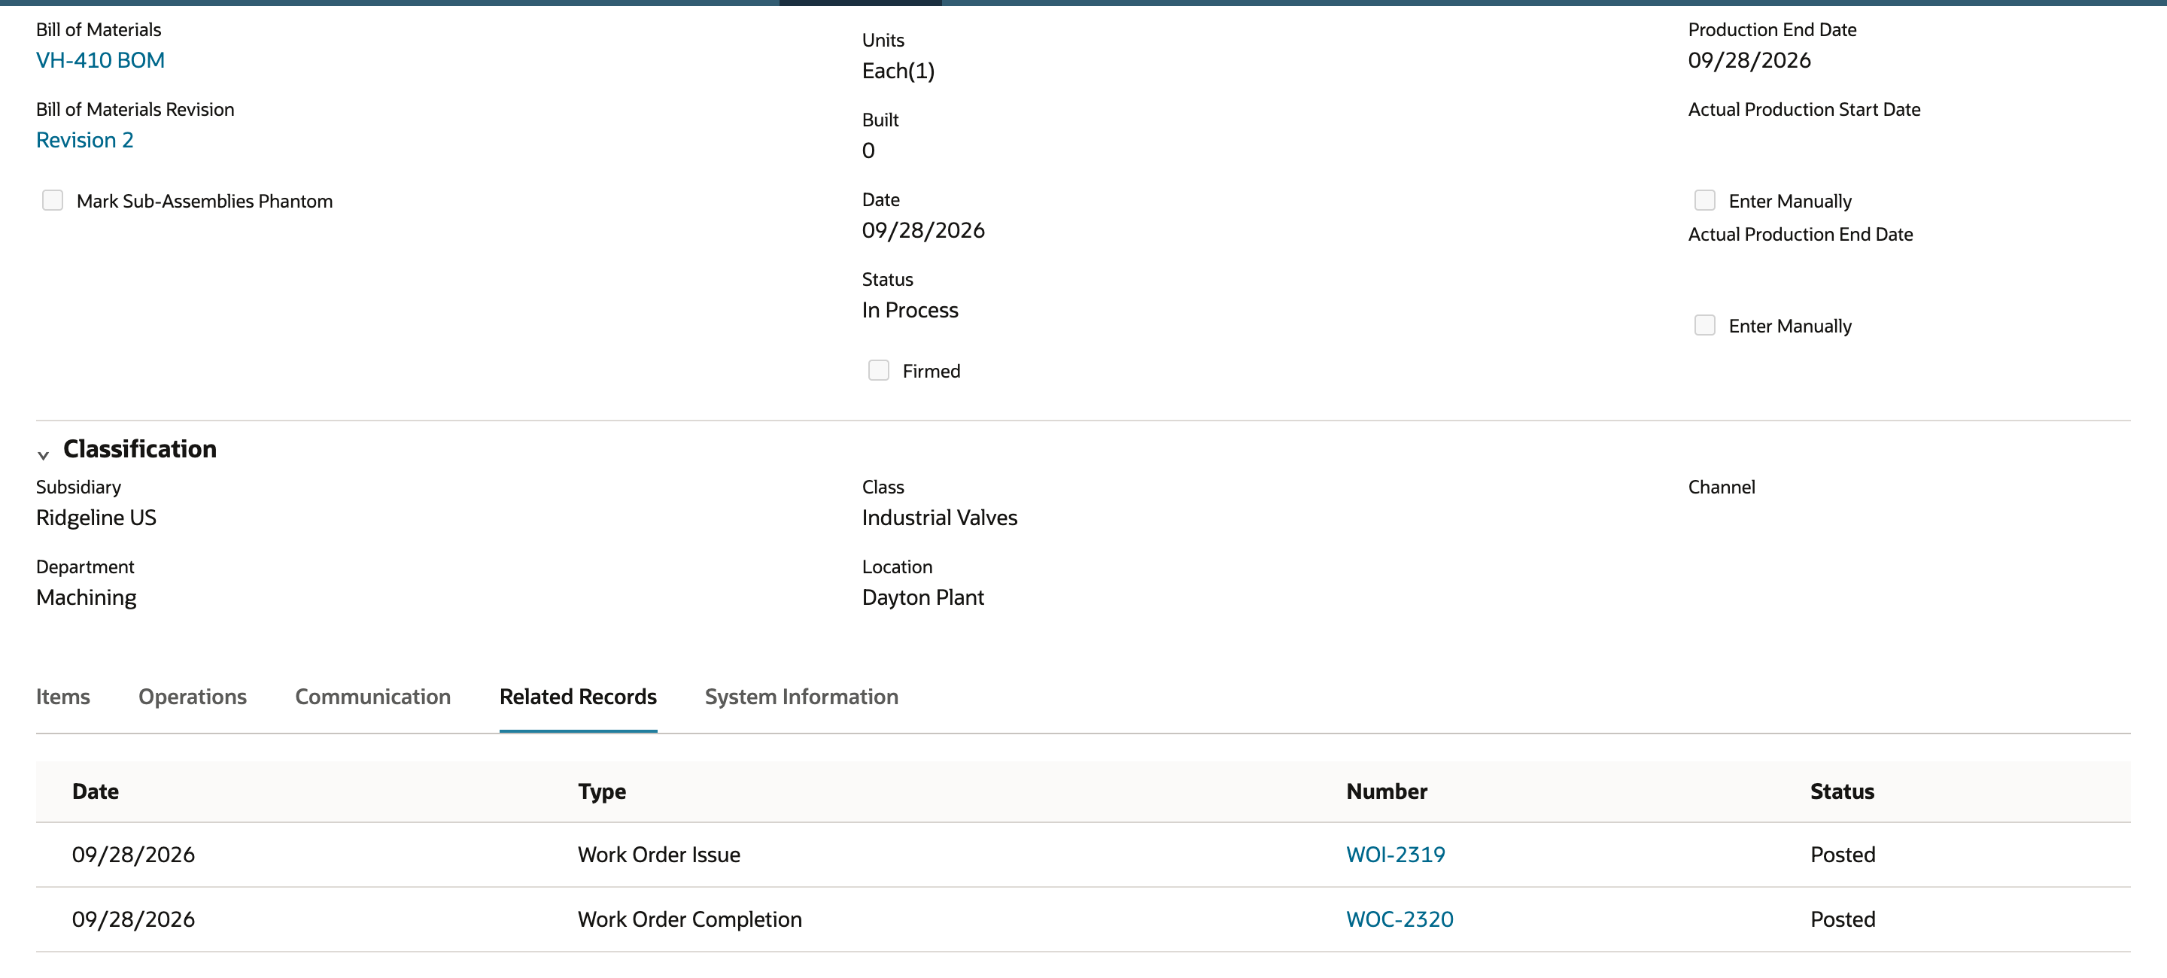The width and height of the screenshot is (2167, 978).
Task: Switch to the Communication tab
Action: 372,697
